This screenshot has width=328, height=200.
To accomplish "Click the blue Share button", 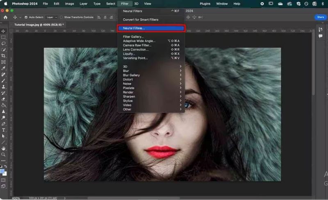I will click(320, 17).
